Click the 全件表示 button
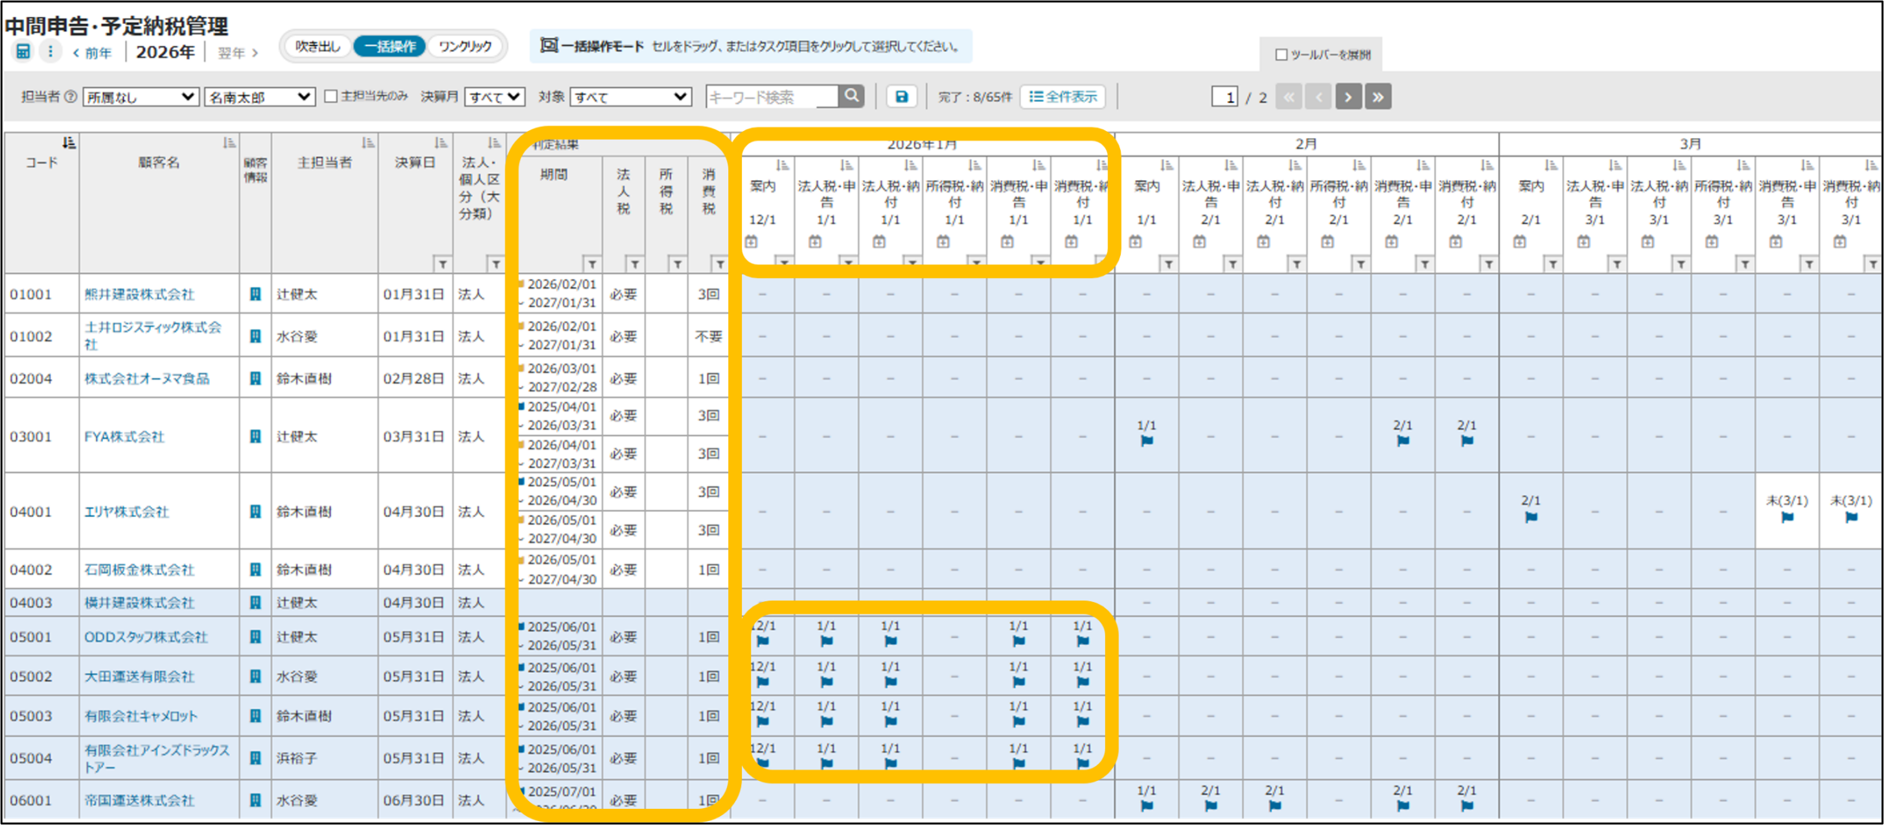 coord(1063,97)
